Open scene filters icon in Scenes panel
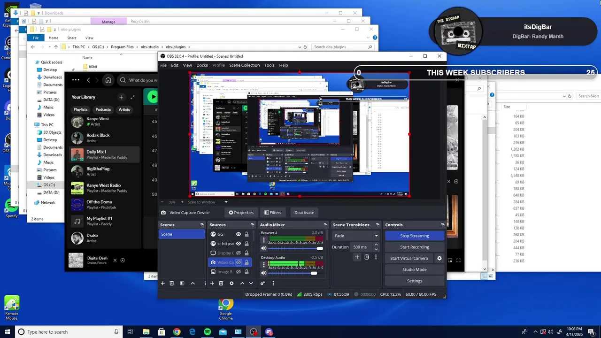The width and height of the screenshot is (601, 338). (x=182, y=283)
